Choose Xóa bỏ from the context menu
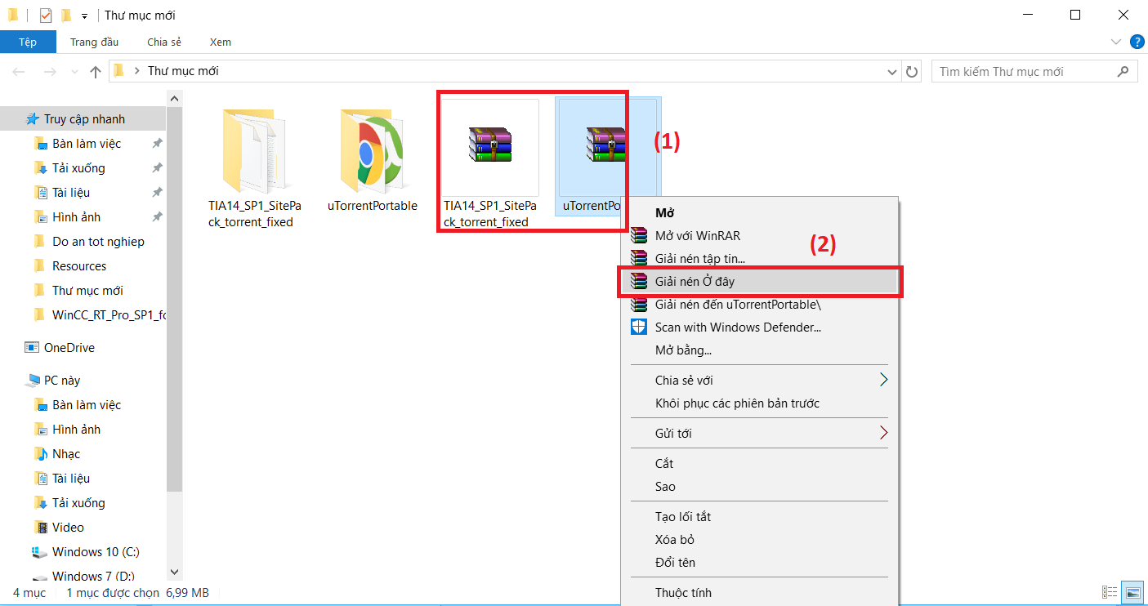 (760, 539)
